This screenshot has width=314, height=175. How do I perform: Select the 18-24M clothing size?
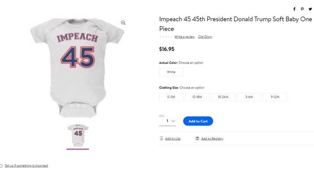coord(223,97)
